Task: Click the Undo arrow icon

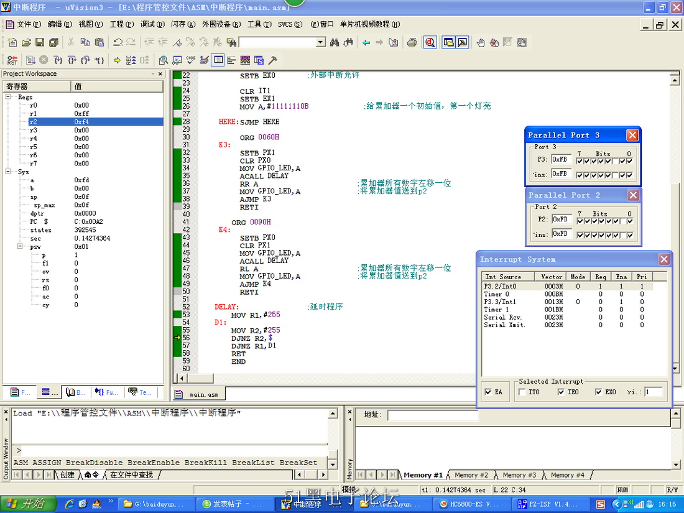Action: pos(118,42)
